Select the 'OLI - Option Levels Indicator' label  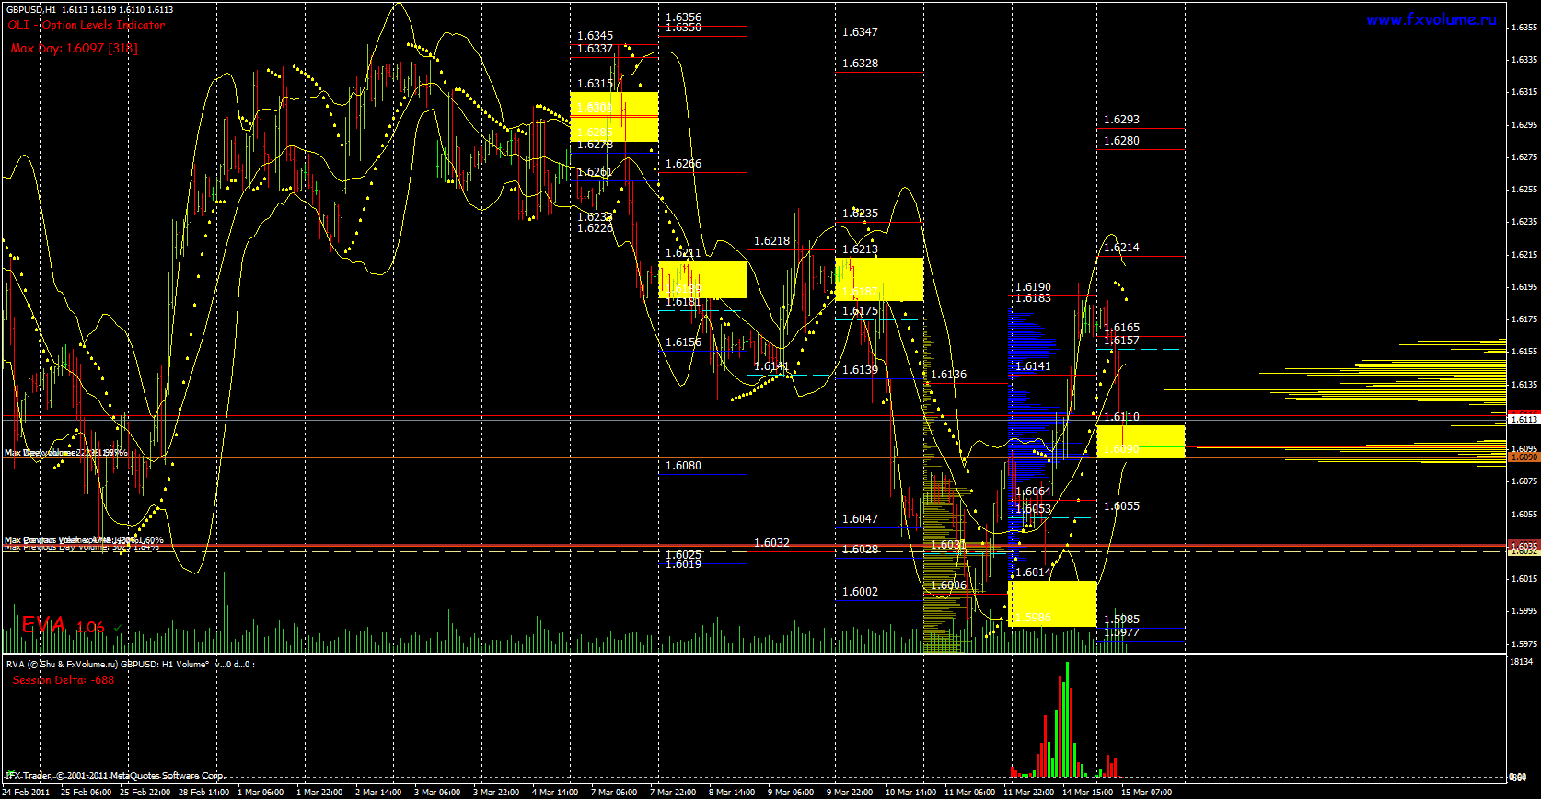[x=87, y=25]
